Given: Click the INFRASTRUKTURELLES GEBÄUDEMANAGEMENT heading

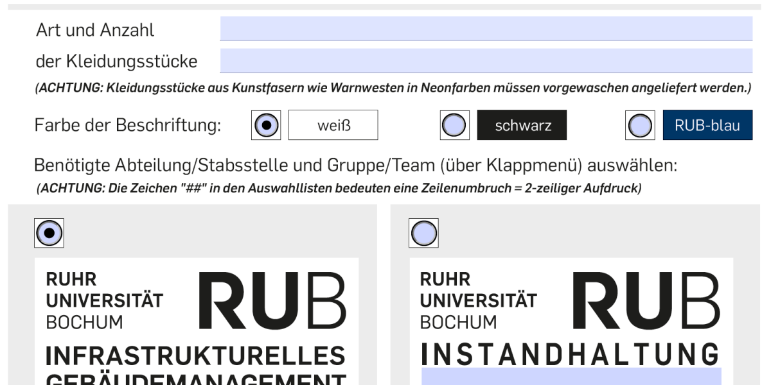Looking at the screenshot, I should tap(196, 365).
